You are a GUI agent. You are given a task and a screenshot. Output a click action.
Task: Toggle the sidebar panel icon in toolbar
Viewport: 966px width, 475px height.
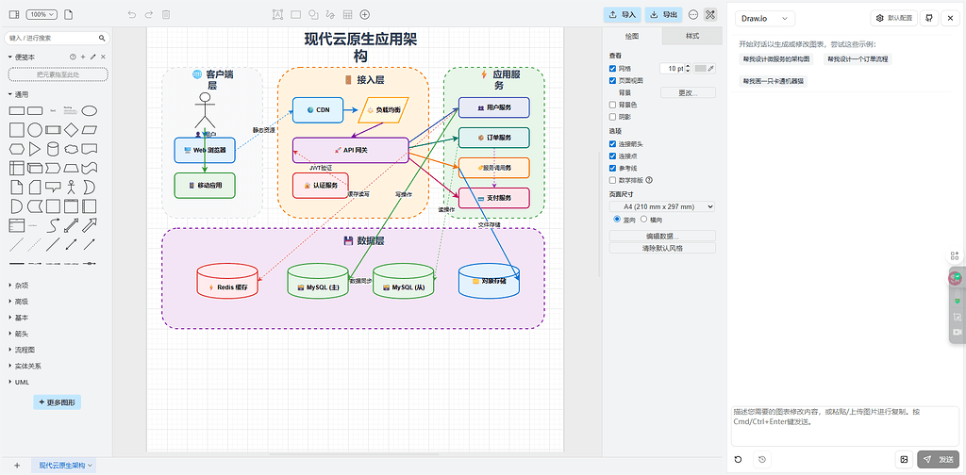(14, 14)
